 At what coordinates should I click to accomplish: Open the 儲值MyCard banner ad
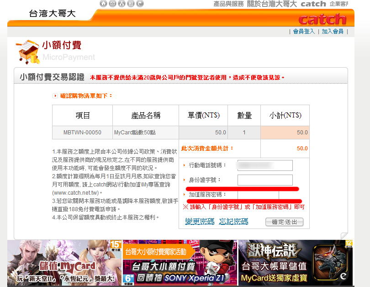pos(64,263)
